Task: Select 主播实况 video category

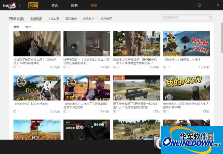Action: point(53,18)
